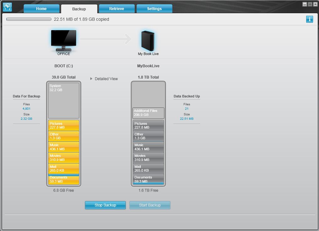Expand the Detailed View triangle
The width and height of the screenshot is (319, 231).
pos(91,79)
